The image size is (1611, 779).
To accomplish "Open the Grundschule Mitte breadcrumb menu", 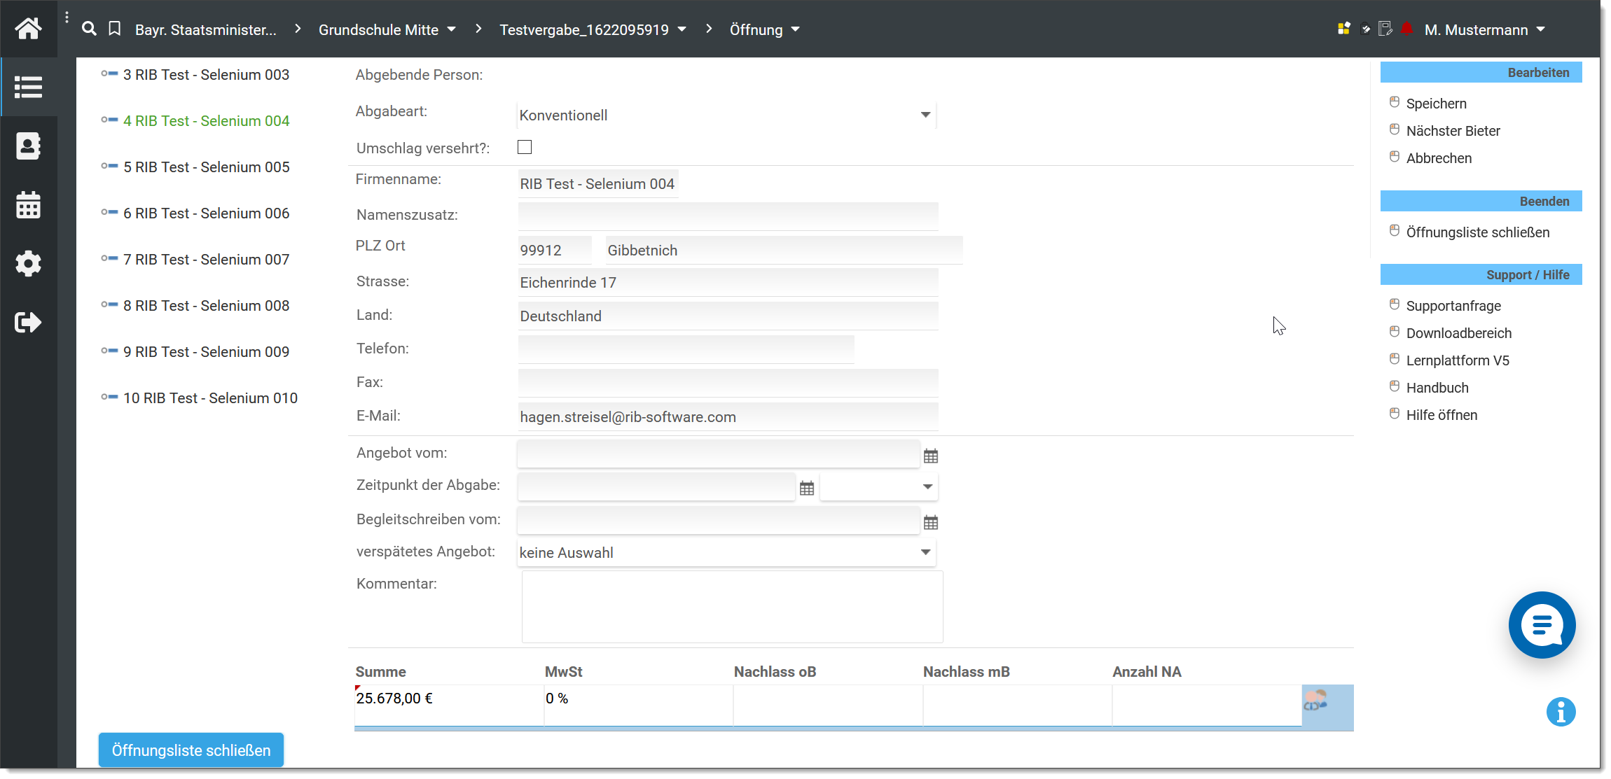I will point(387,29).
